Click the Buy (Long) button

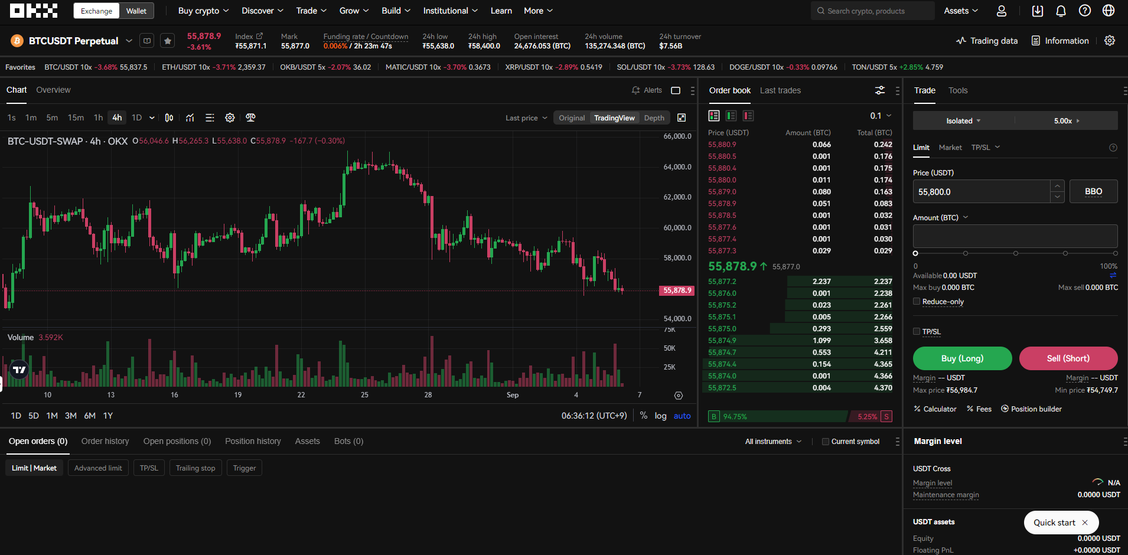(x=962, y=358)
